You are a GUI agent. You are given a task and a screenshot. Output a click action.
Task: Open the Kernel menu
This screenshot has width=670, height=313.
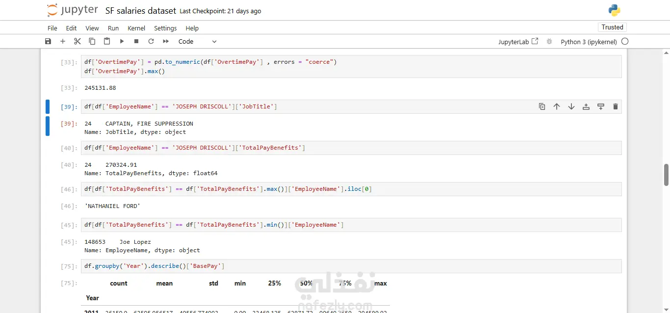click(136, 28)
